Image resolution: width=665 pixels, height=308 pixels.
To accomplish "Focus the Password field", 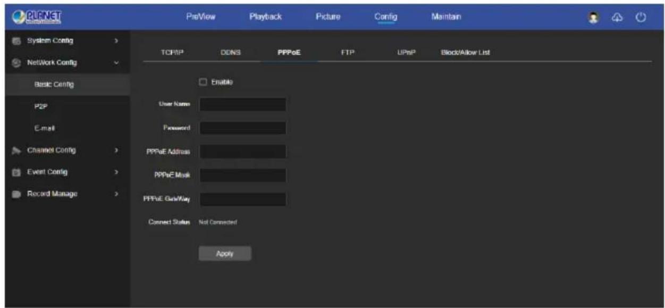I will pos(242,128).
